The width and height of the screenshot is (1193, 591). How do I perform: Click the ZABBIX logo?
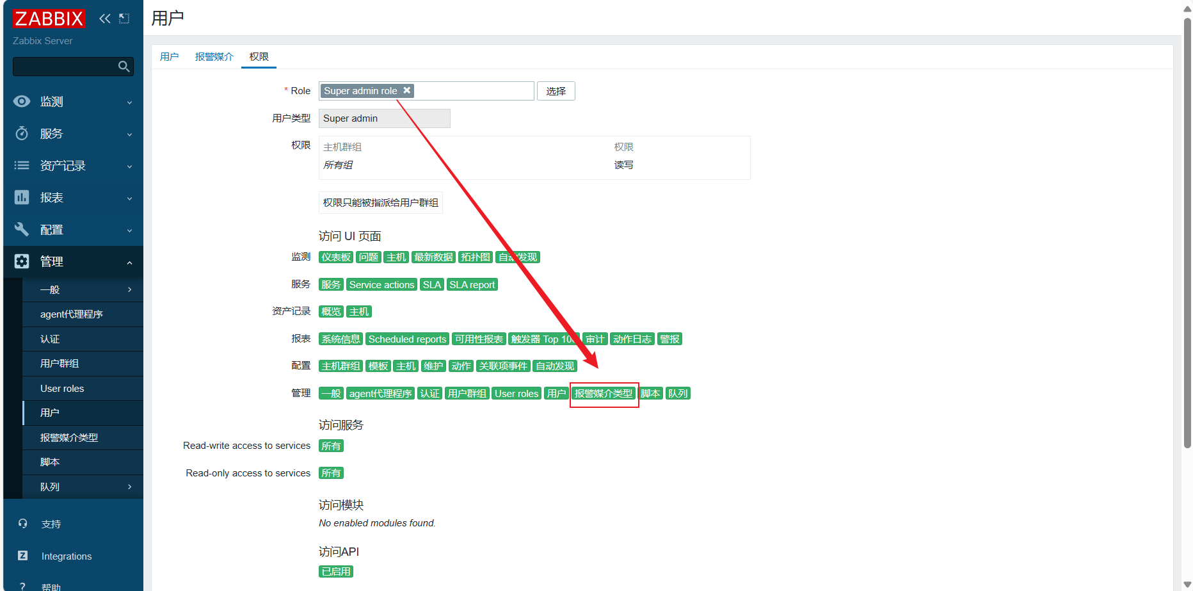tap(49, 19)
